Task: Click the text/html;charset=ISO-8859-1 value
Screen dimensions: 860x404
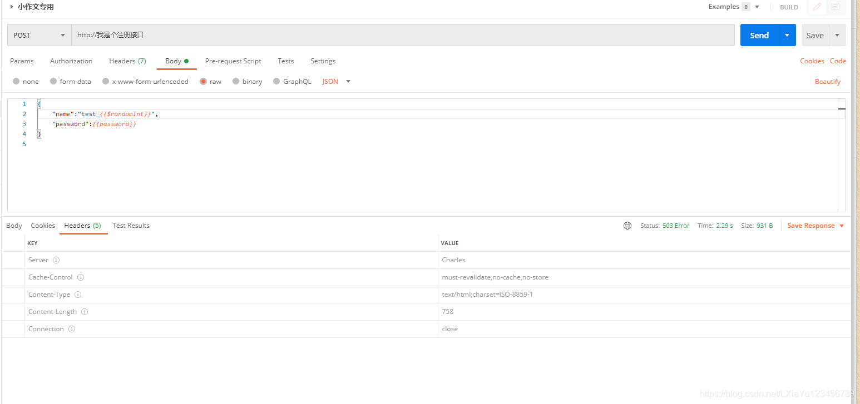Action: (x=487, y=295)
